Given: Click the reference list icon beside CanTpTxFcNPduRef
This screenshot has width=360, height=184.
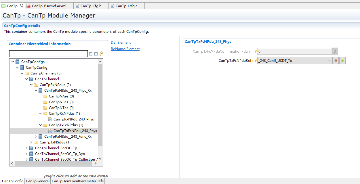Looking at the screenshot, I should (x=336, y=61).
